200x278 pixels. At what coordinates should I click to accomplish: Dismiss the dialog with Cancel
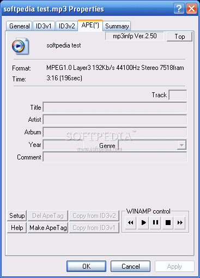(130, 267)
